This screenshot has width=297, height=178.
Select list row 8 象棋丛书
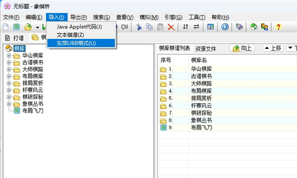228,121
